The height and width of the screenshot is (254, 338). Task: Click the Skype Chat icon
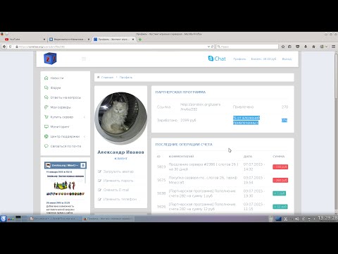(x=217, y=59)
